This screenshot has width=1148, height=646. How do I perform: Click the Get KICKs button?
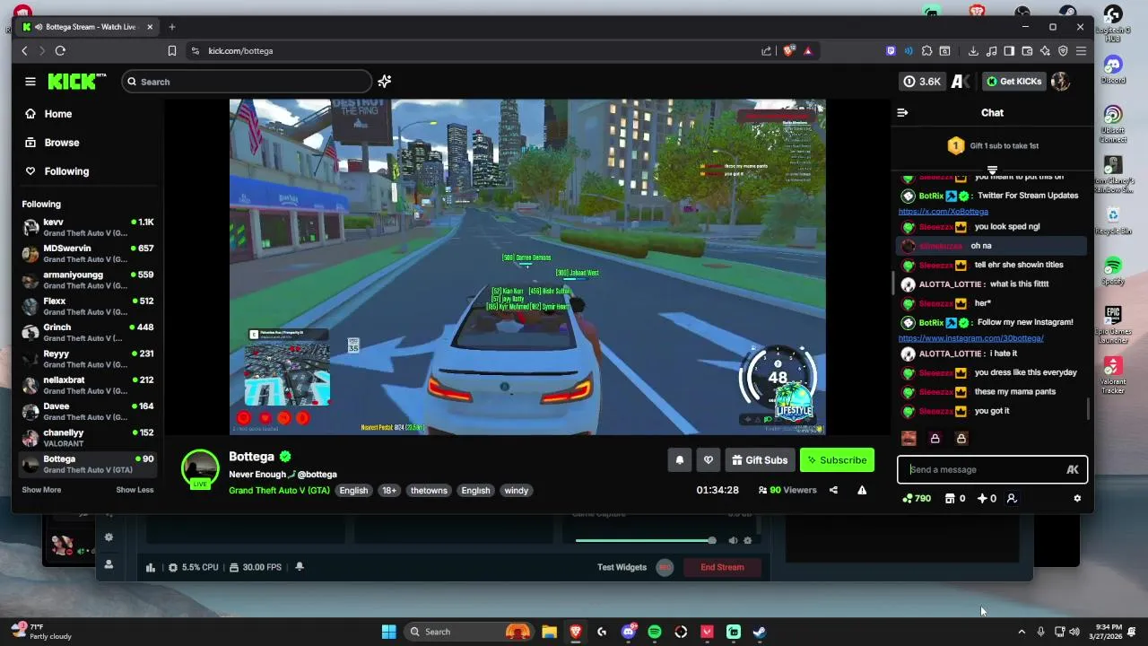(x=1013, y=82)
